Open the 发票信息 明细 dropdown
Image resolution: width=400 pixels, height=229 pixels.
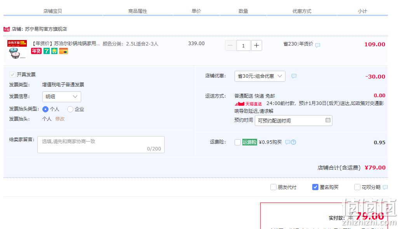pyautogui.click(x=61, y=96)
